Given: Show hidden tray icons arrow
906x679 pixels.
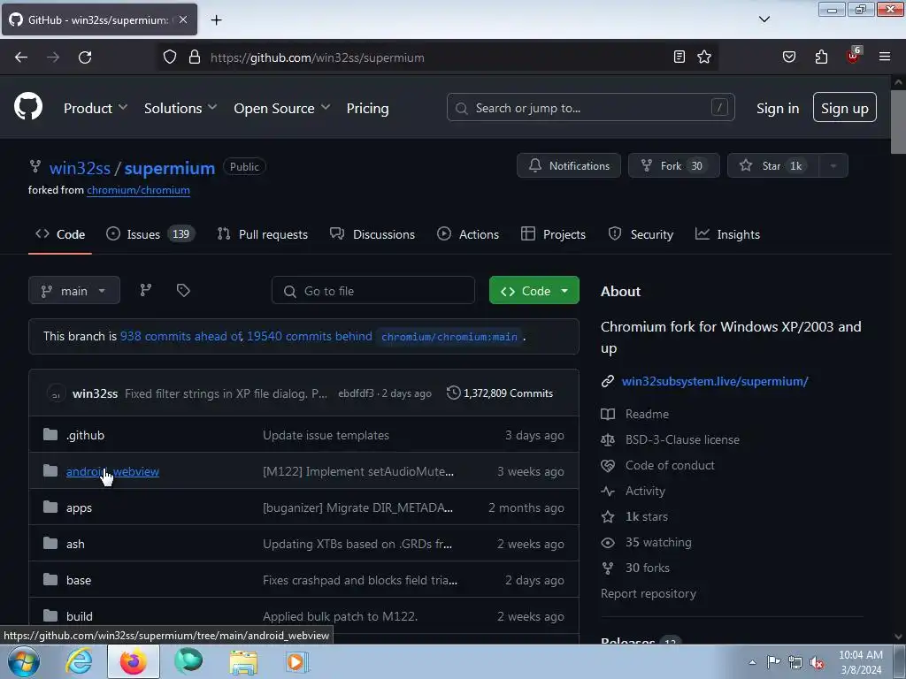Looking at the screenshot, I should [752, 662].
